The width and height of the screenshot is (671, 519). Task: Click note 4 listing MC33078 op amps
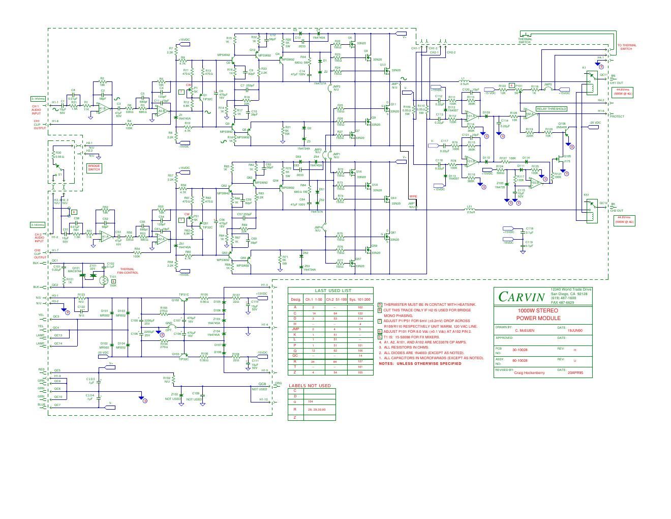[x=423, y=342]
